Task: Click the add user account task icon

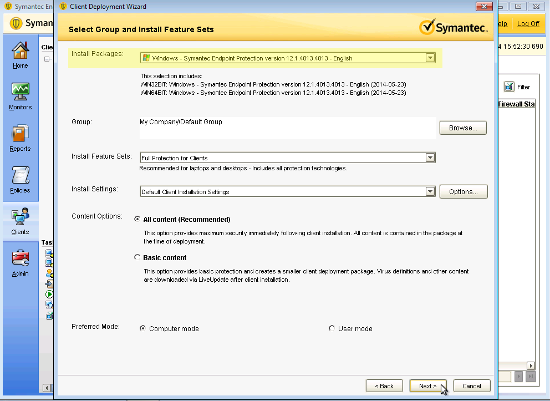Action: (x=49, y=273)
